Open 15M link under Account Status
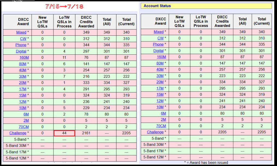Viewport: 277px width, 166px height. (x=160, y=94)
